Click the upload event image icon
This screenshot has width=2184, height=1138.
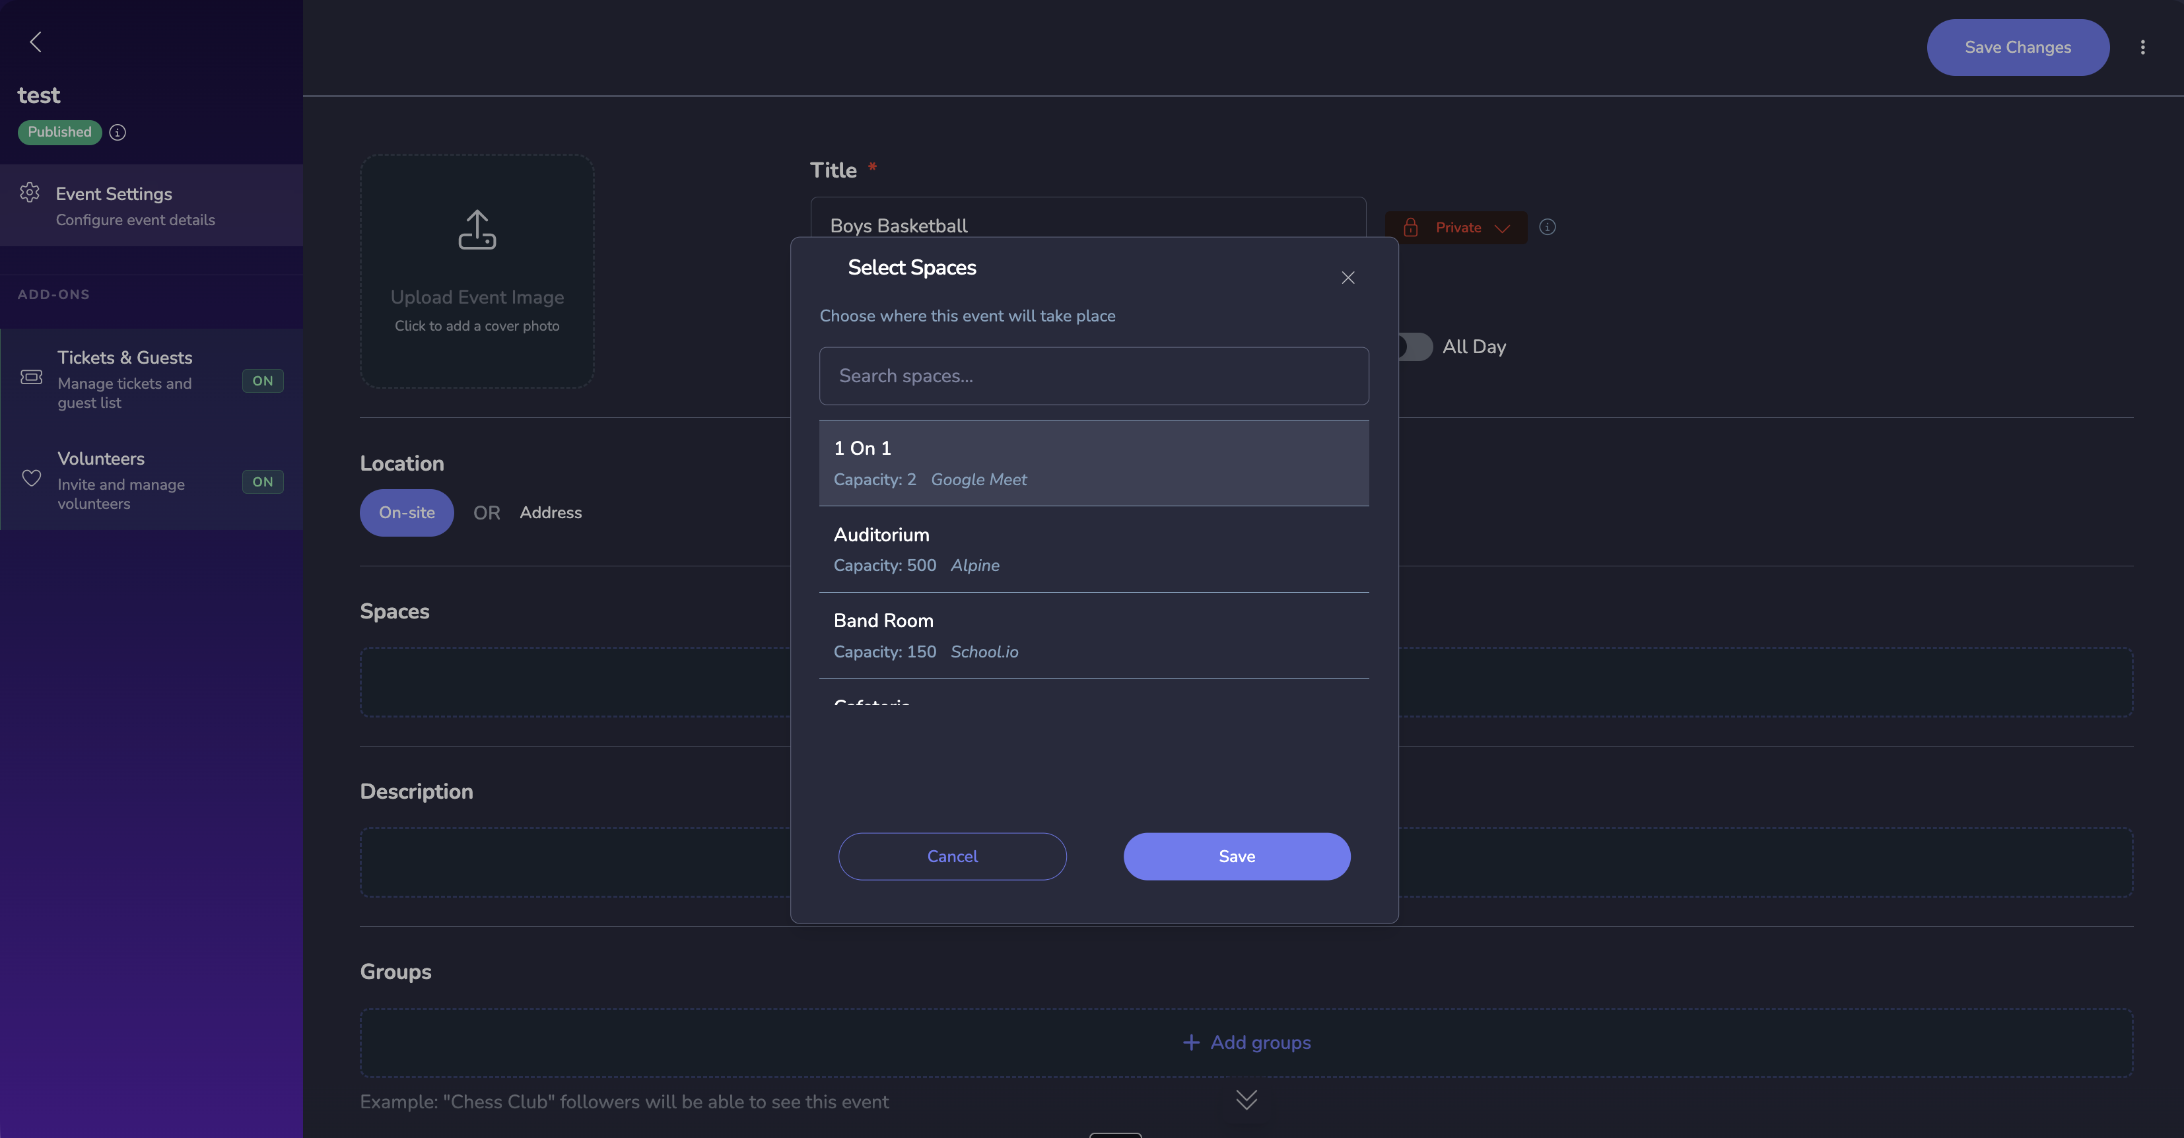tap(477, 230)
